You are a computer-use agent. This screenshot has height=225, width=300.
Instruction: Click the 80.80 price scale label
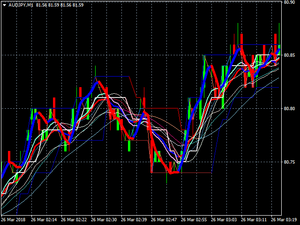click(x=289, y=109)
